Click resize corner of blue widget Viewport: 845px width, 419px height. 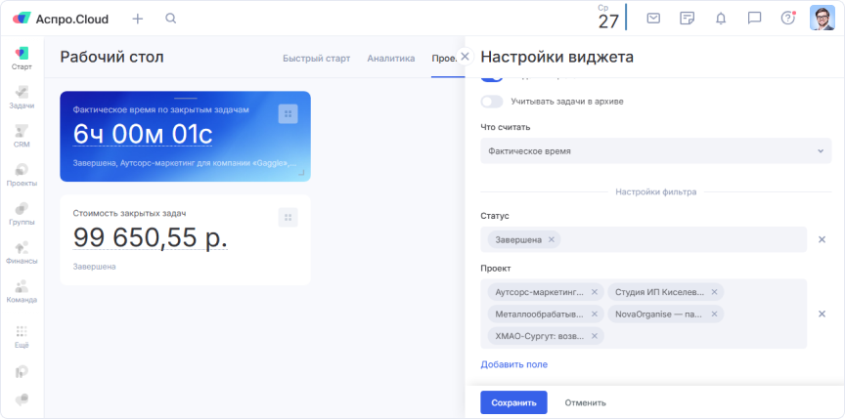301,173
